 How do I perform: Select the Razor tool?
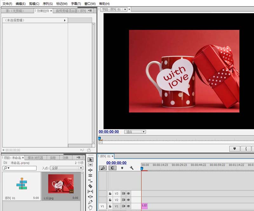pos(90,186)
